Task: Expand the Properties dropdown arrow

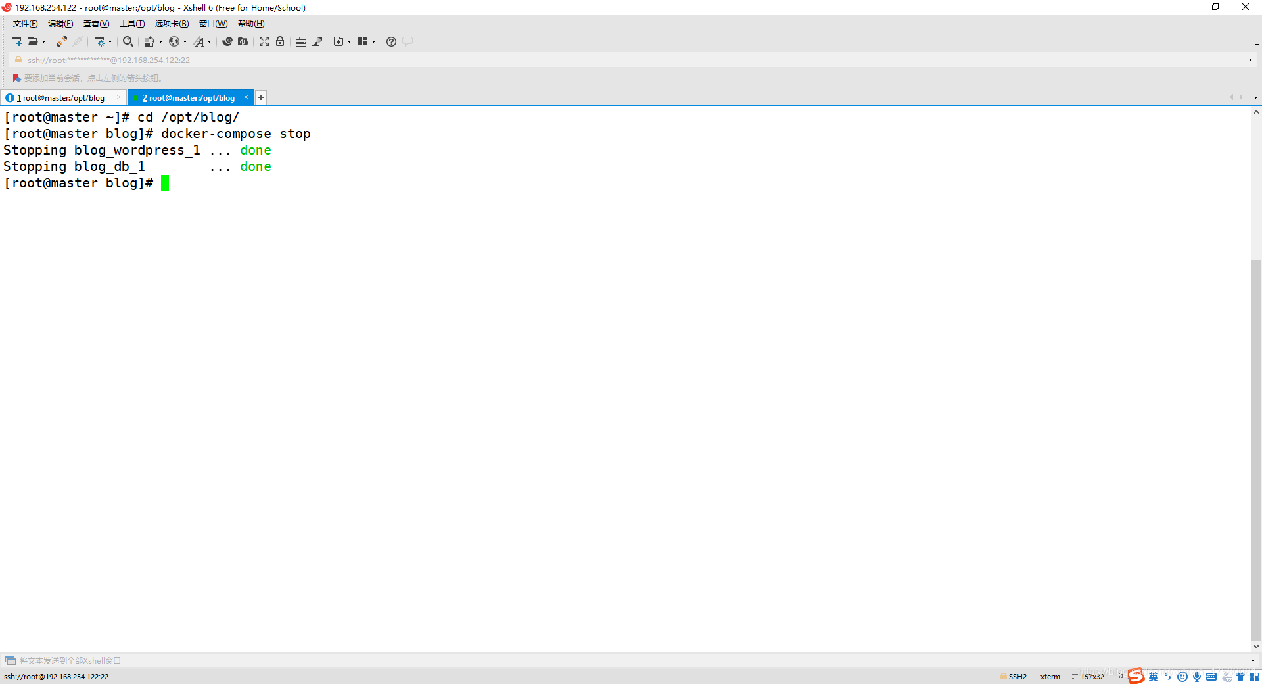Action: (x=110, y=42)
